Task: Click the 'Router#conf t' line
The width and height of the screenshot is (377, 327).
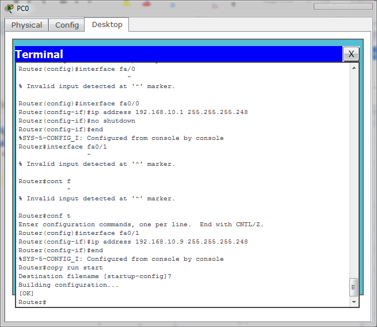Action: click(x=44, y=216)
